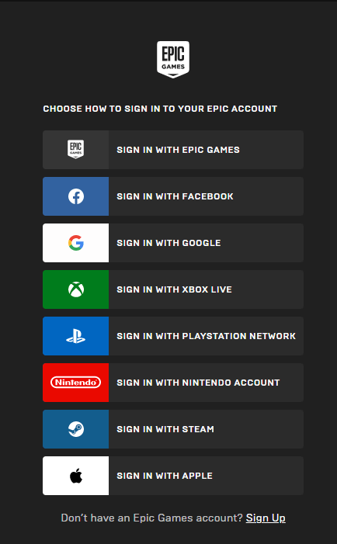The height and width of the screenshot is (544, 337).
Task: Choose Sign In With Nintendo Account text
Action: click(x=198, y=383)
